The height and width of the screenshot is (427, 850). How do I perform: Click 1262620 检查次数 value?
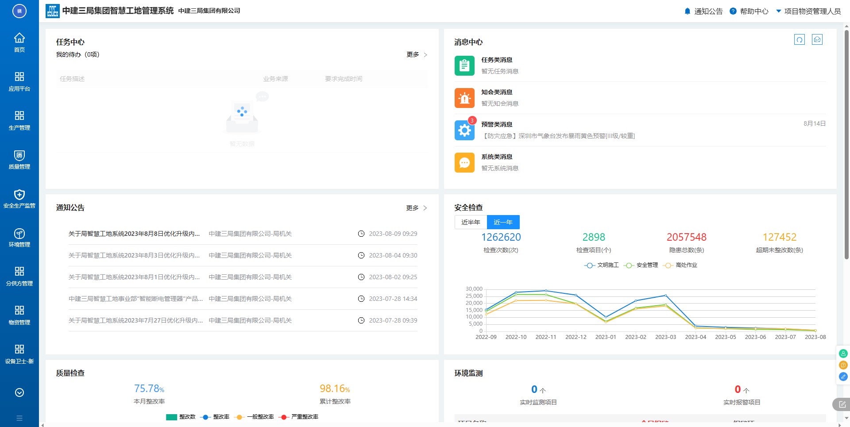click(501, 237)
